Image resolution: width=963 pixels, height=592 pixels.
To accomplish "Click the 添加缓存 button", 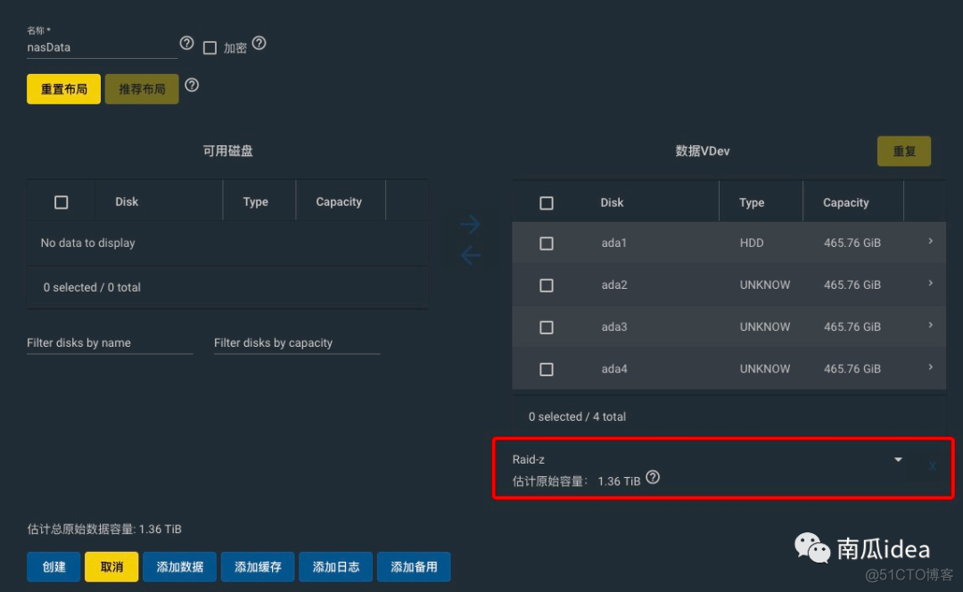I will (x=258, y=567).
